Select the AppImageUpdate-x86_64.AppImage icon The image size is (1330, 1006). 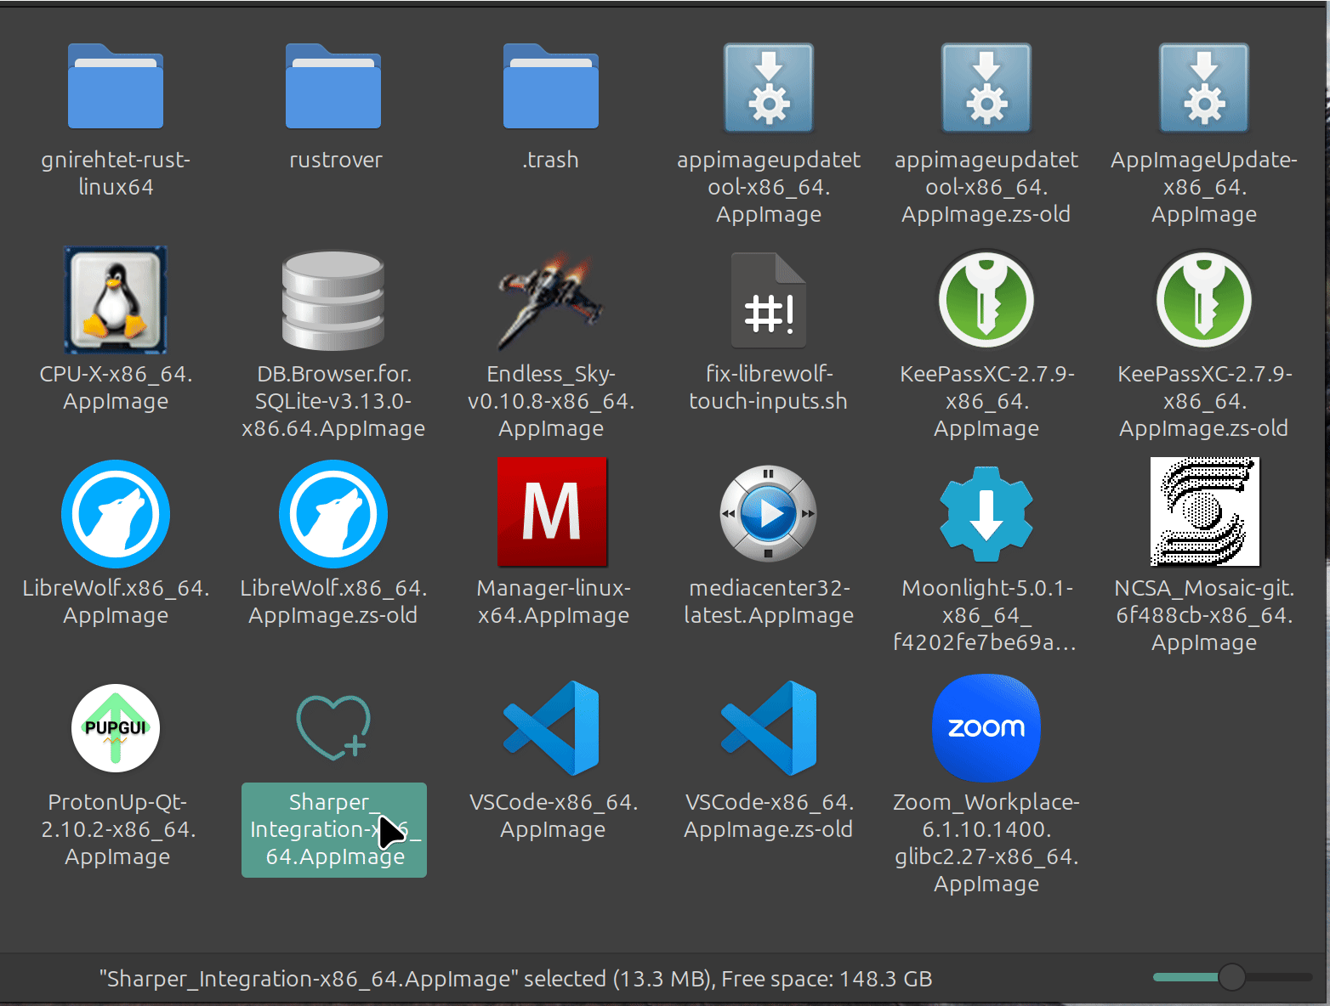pyautogui.click(x=1204, y=88)
